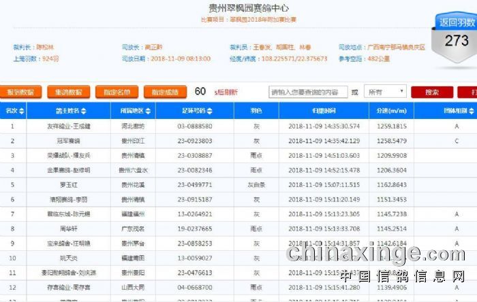Focus the search query input field
The image size is (477, 302).
[308, 92]
